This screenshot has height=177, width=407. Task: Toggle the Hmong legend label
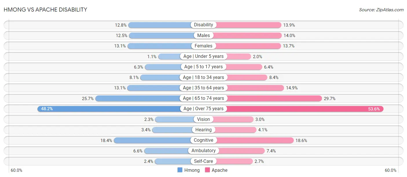[x=192, y=170]
